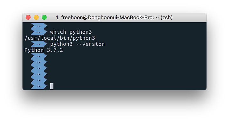Maximize the terminal with green button

click(44, 17)
